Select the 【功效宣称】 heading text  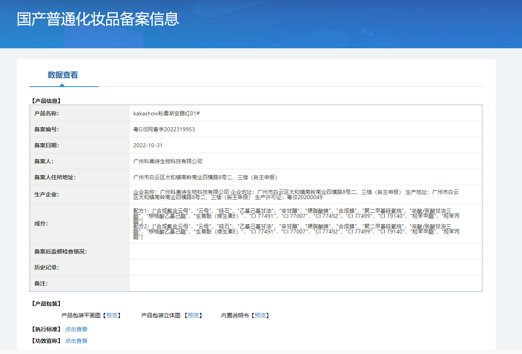pyautogui.click(x=45, y=341)
